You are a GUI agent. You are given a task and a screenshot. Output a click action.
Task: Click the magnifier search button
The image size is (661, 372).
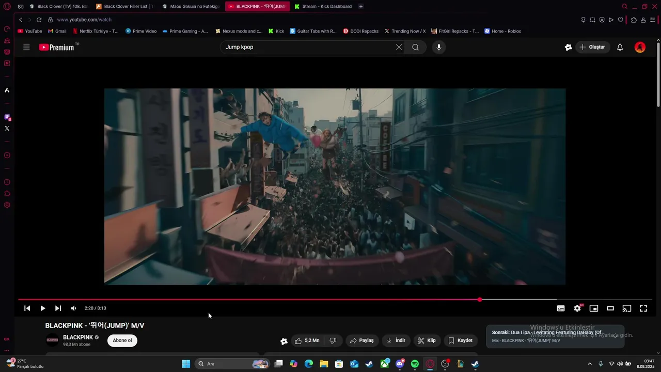[x=415, y=47]
